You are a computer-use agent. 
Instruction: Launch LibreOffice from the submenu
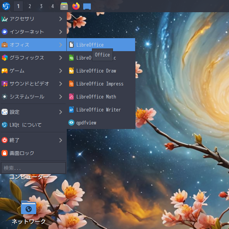[x=101, y=45]
